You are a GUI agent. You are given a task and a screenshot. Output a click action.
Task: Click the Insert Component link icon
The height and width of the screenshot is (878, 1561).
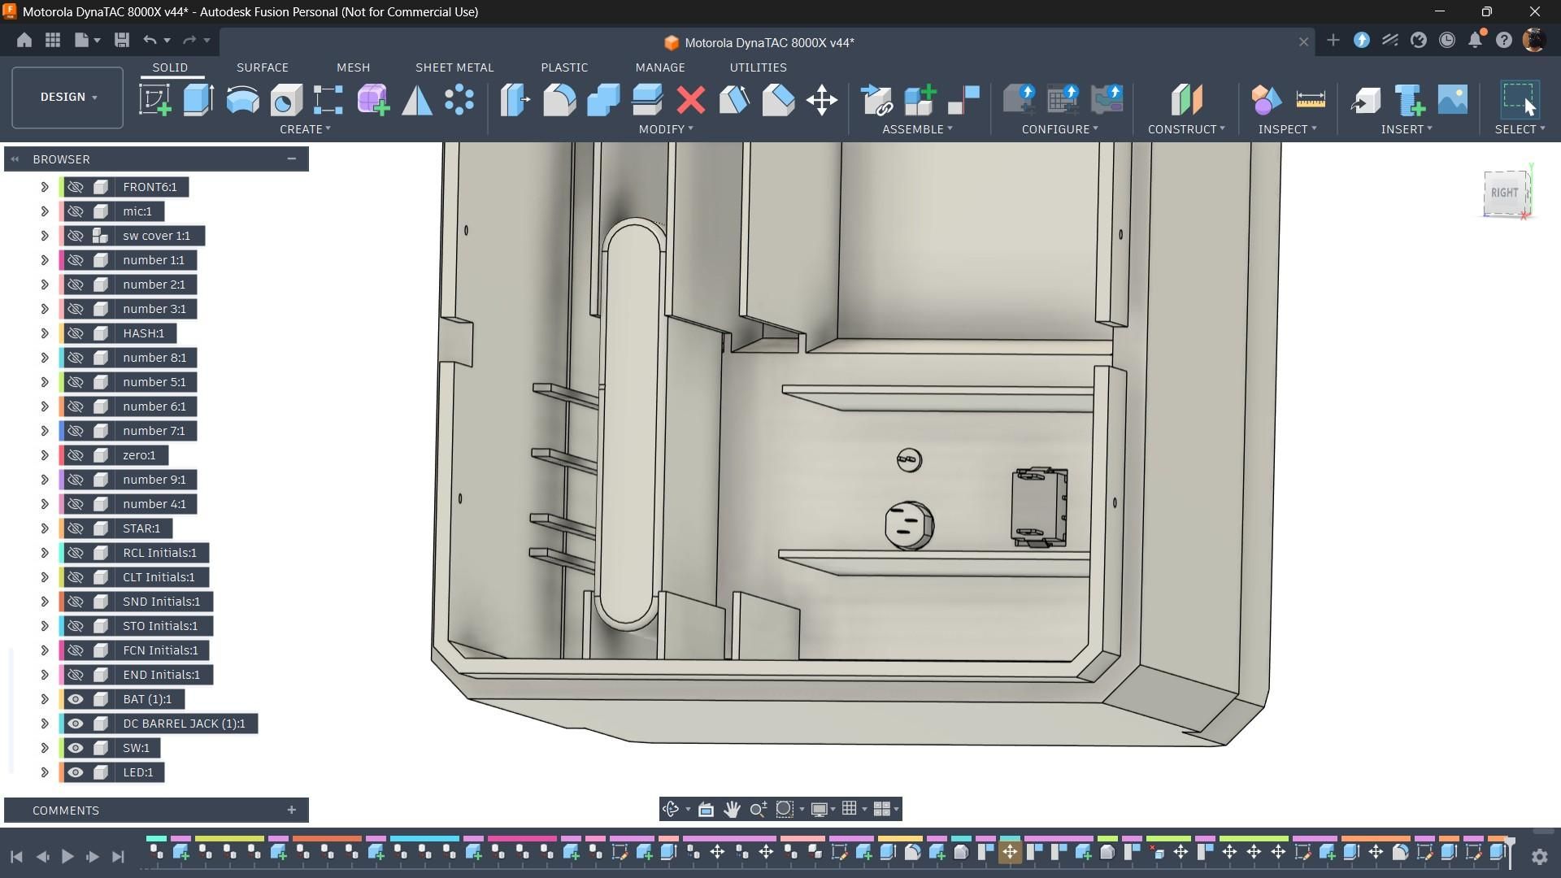pos(876,100)
